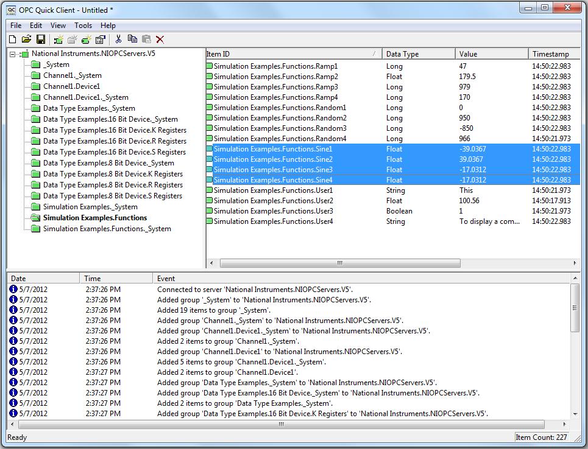588x449 pixels.
Task: Select the Data Type Examples.16 Bit Device.K Registers group
Action: tap(115, 130)
